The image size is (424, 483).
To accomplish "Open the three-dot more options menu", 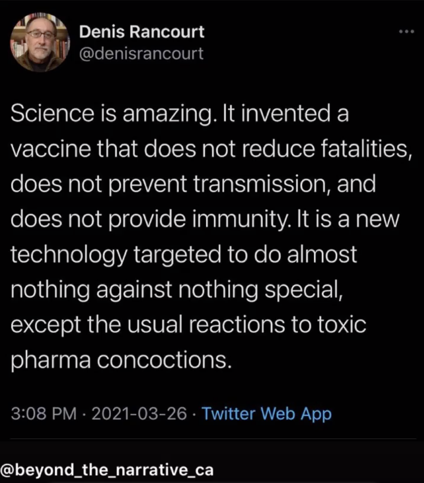I will click(x=407, y=31).
